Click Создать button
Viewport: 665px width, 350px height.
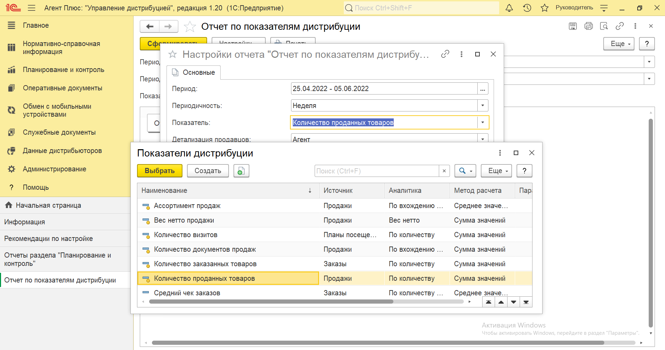pos(208,171)
